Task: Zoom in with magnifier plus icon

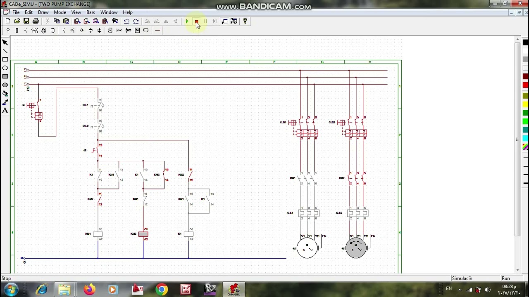Action: 77,21
